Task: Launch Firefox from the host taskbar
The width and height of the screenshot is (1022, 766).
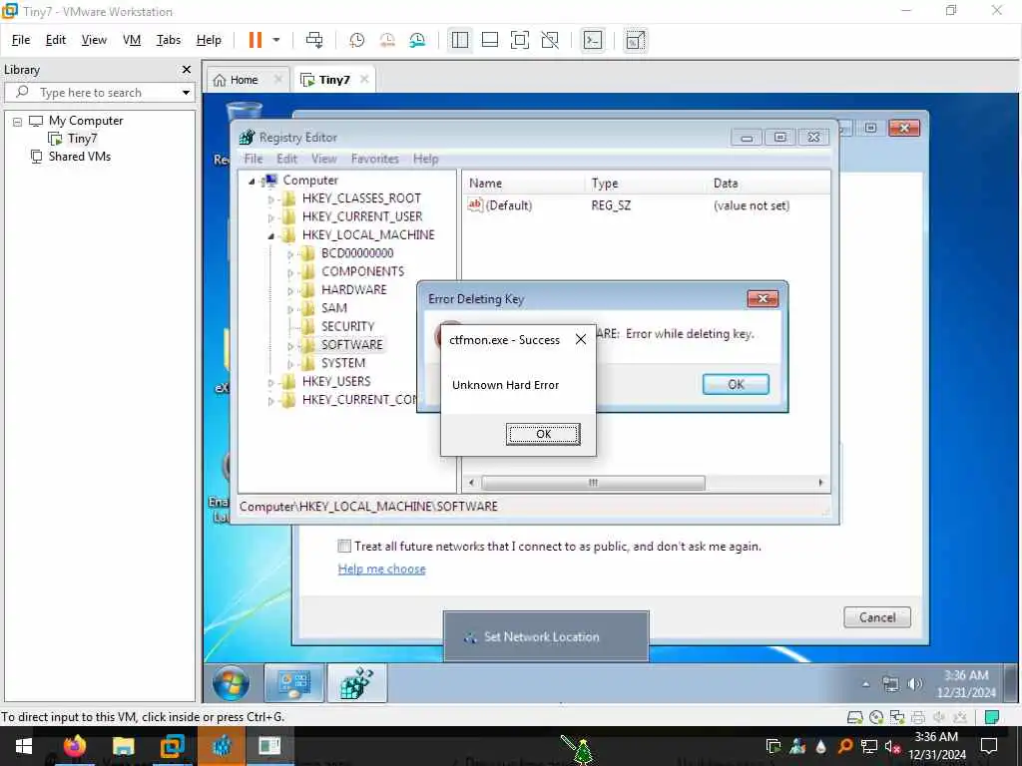Action: 75,746
